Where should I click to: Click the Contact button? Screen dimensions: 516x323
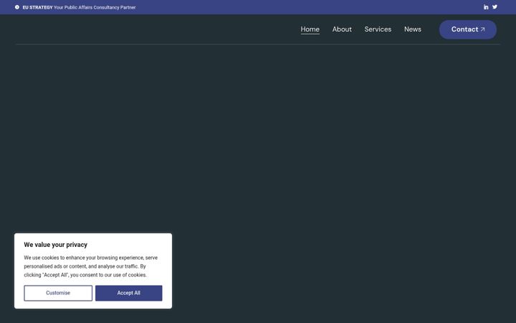[x=467, y=29]
